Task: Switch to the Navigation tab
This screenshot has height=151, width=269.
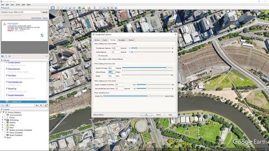Action: (122, 40)
